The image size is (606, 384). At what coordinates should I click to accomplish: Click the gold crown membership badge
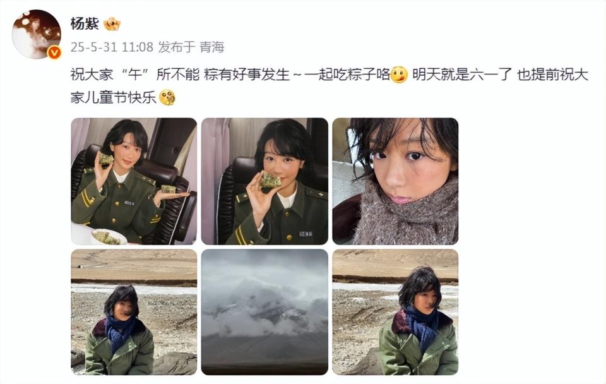click(x=112, y=24)
